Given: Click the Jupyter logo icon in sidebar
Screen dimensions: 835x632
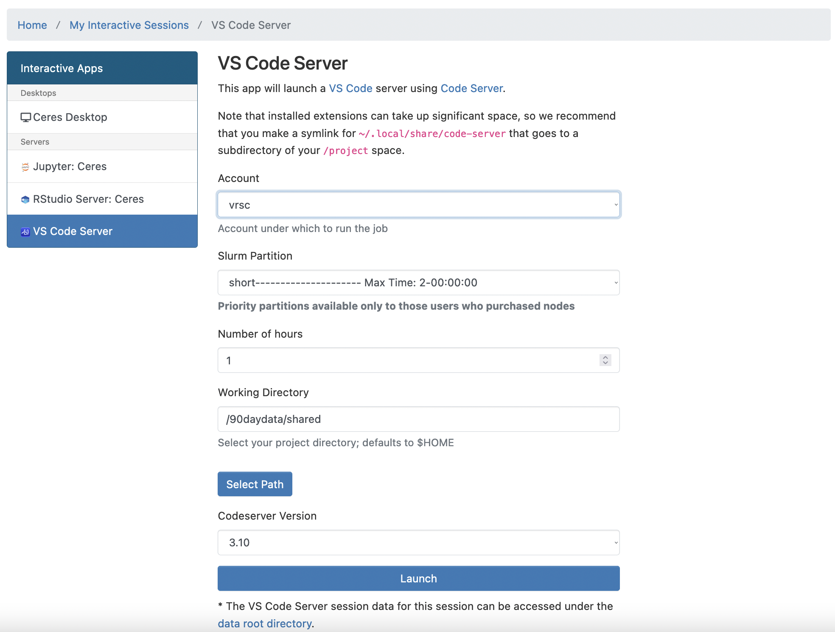Looking at the screenshot, I should pyautogui.click(x=25, y=167).
